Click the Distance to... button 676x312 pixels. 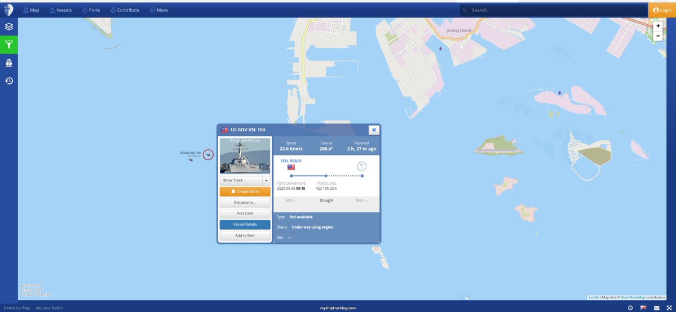(245, 203)
